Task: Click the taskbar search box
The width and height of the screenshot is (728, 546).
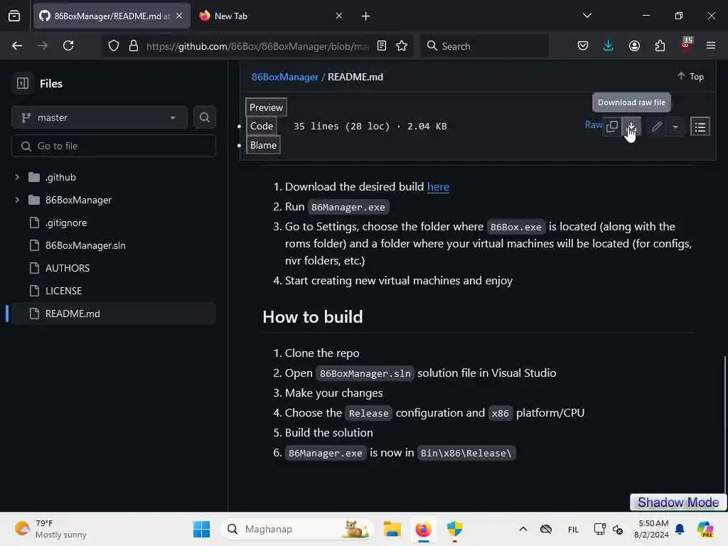Action: [297, 529]
